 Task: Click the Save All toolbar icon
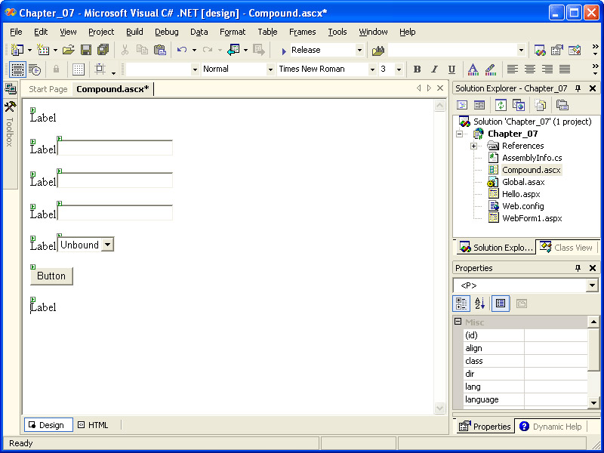pyautogui.click(x=103, y=50)
